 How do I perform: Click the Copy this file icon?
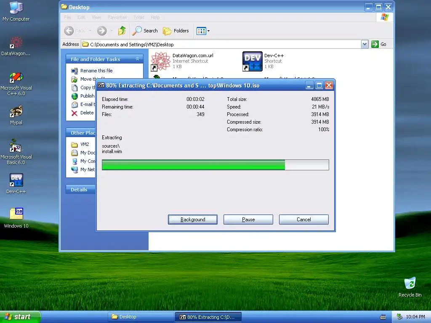click(74, 87)
